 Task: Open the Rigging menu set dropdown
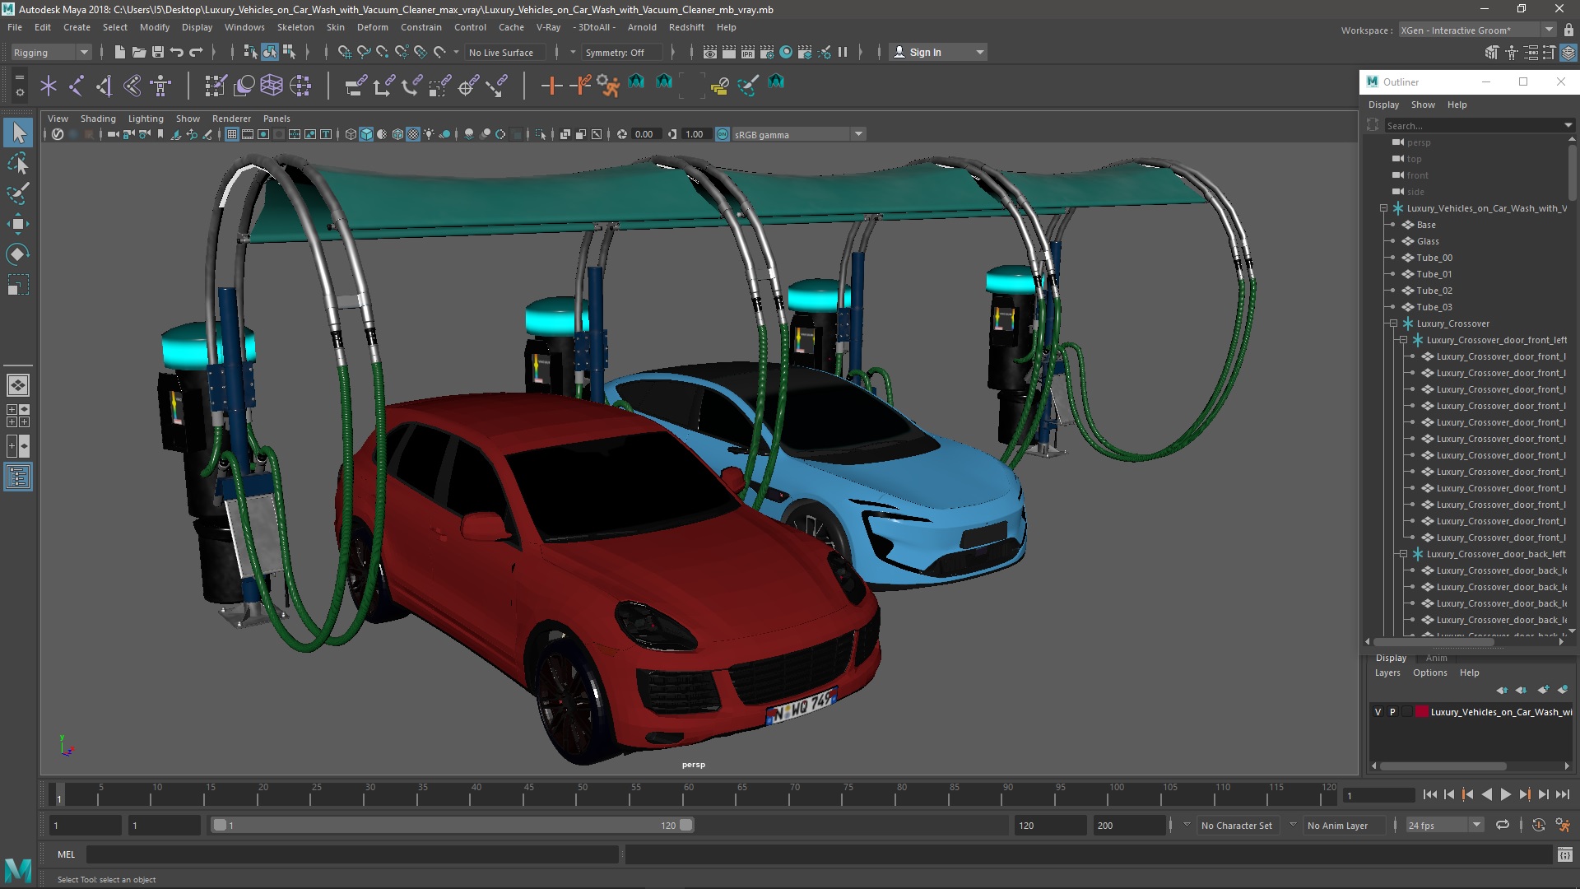[50, 53]
